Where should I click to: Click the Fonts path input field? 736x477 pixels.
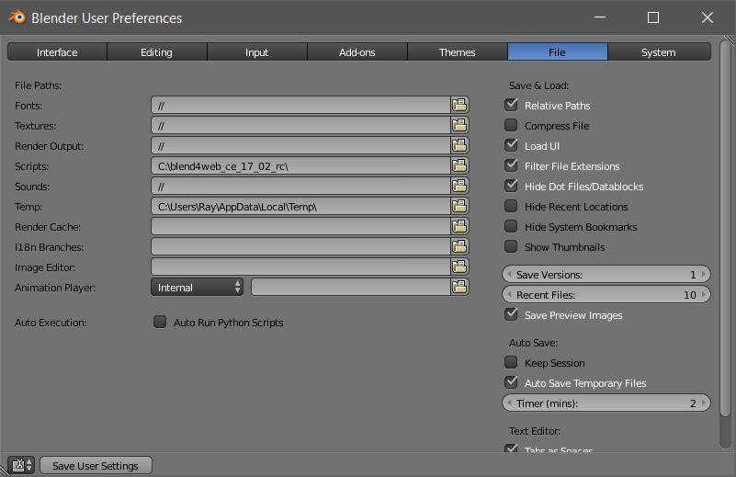coord(300,105)
